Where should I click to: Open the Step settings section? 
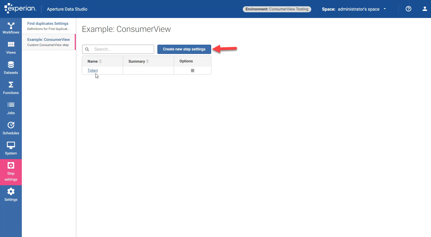point(11,172)
